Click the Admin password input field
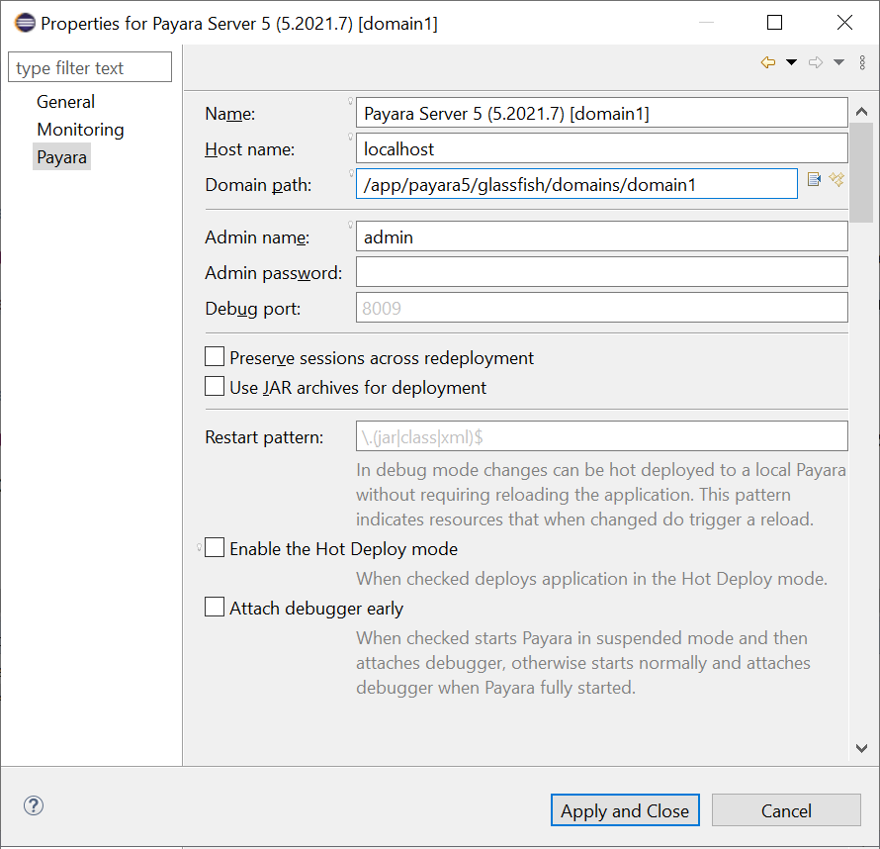880x849 pixels. pos(601,271)
